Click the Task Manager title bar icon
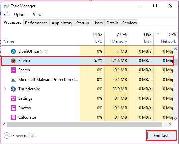The height and width of the screenshot is (144, 179). (6, 6)
